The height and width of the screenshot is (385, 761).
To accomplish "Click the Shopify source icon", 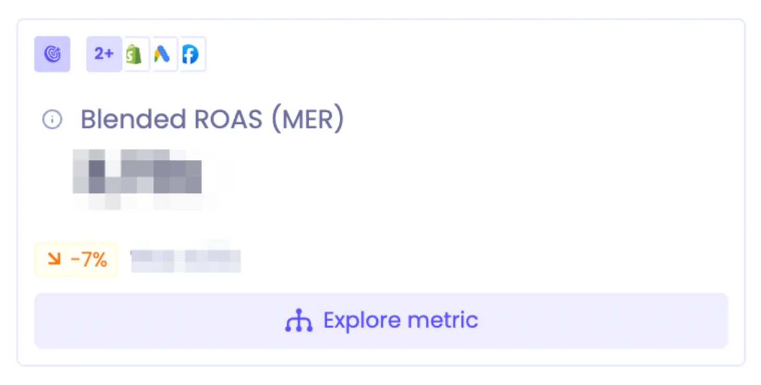I will (134, 54).
